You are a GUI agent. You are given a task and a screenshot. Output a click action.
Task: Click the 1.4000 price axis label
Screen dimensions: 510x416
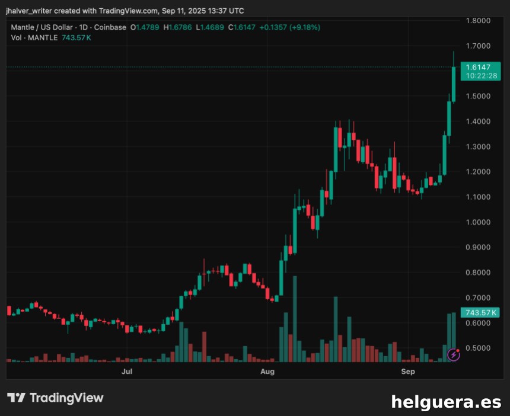(x=478, y=121)
